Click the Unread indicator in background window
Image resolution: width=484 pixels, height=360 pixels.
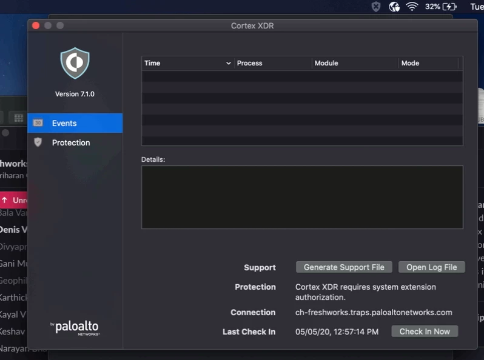[14, 200]
